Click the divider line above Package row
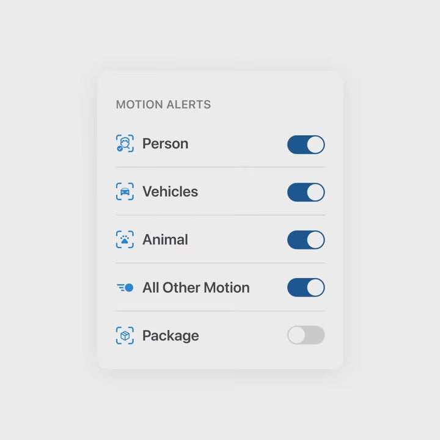 pos(220,311)
